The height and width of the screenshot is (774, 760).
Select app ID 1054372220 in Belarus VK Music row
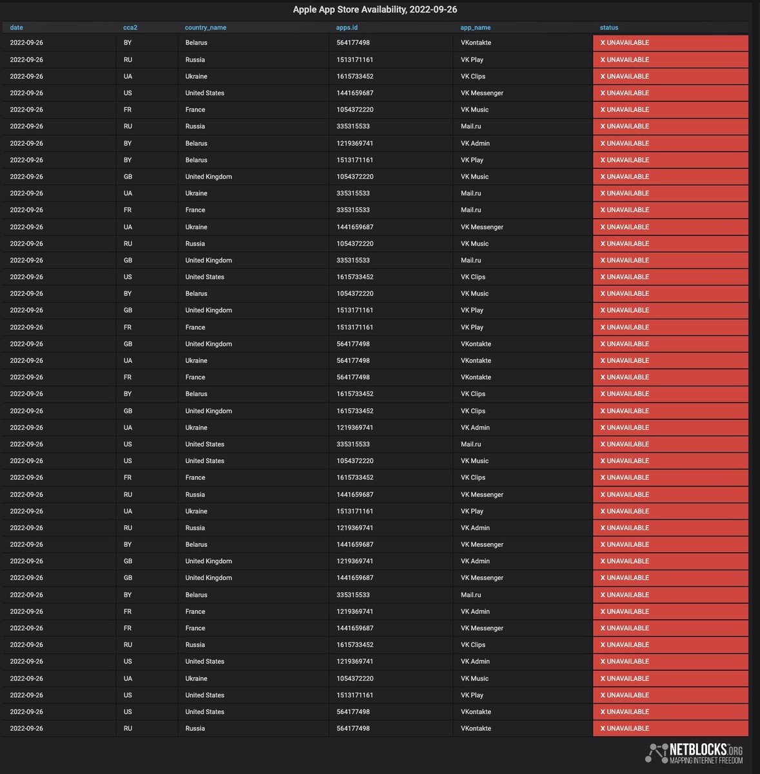point(355,293)
